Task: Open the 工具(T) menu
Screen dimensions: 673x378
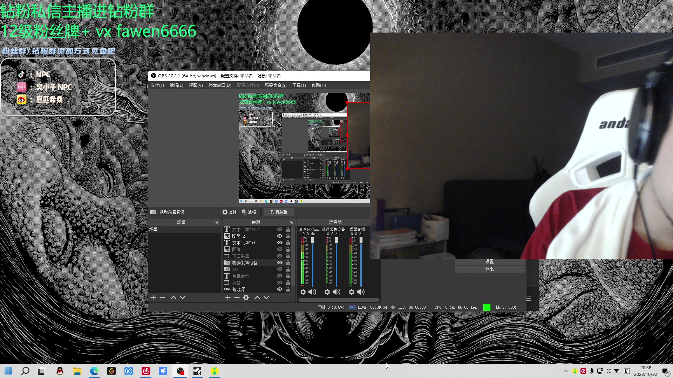Action: tap(299, 85)
